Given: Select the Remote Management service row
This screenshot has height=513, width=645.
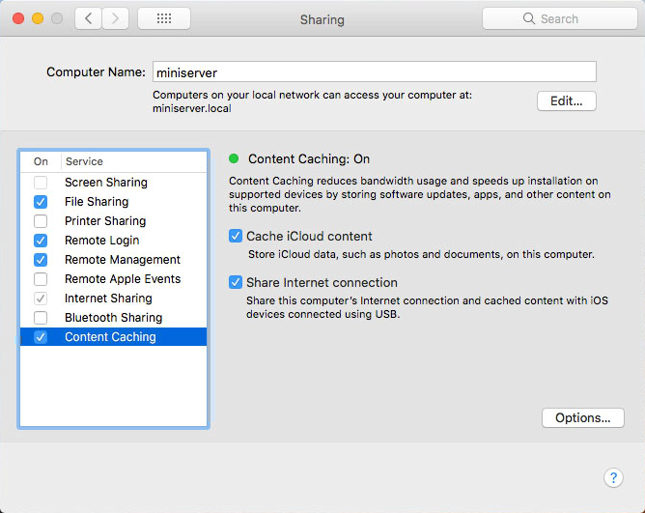Looking at the screenshot, I should pos(114,260).
